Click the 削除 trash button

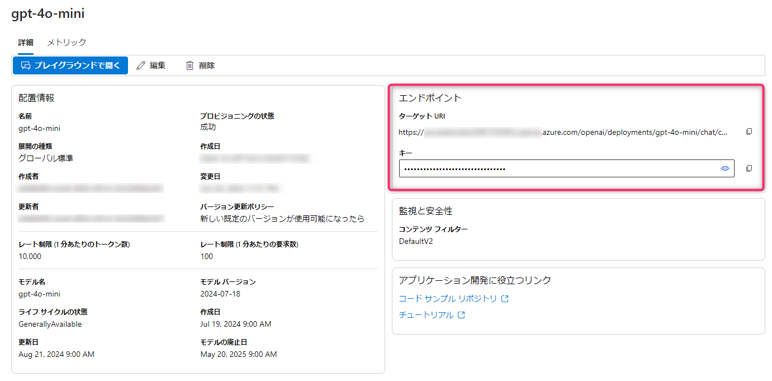tap(200, 65)
